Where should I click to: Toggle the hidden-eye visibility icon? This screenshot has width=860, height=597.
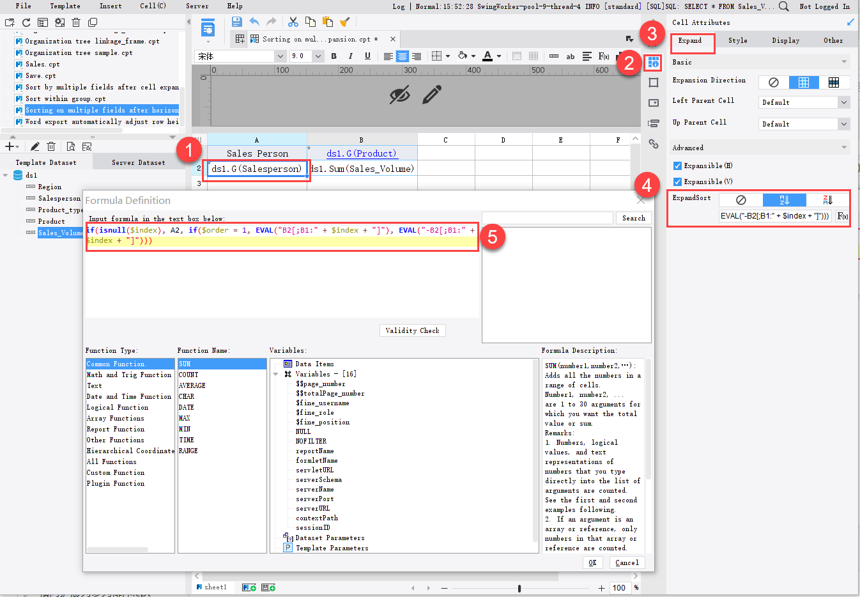tap(400, 95)
